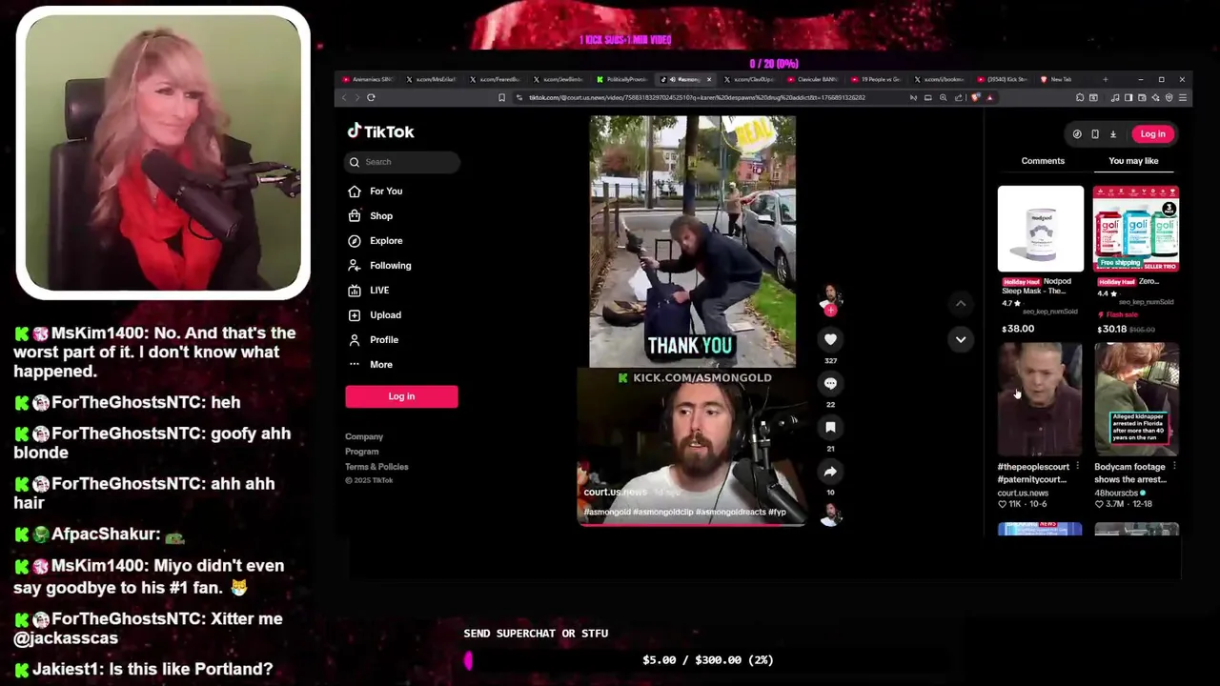Switch to the You may like tab
This screenshot has width=1220, height=686.
click(x=1133, y=161)
